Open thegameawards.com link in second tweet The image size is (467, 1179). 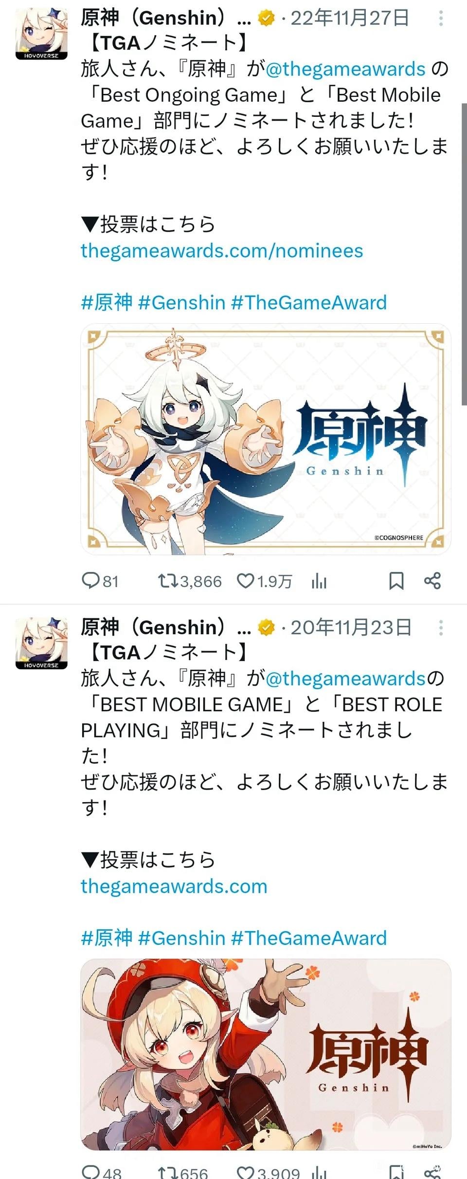point(174,886)
